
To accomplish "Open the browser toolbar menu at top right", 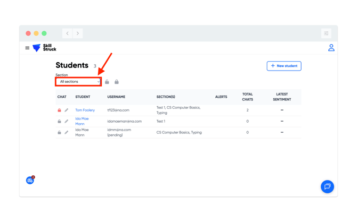I will [x=326, y=33].
